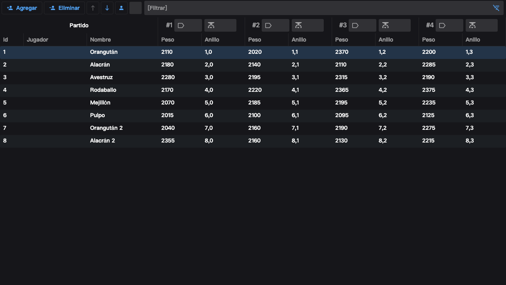
Task: Click the 2355 Peso cell for Alacrán 2
Action: tap(168, 141)
